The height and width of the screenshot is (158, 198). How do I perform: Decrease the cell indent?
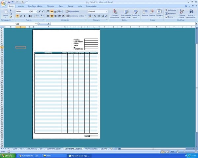(x=59, y=16)
